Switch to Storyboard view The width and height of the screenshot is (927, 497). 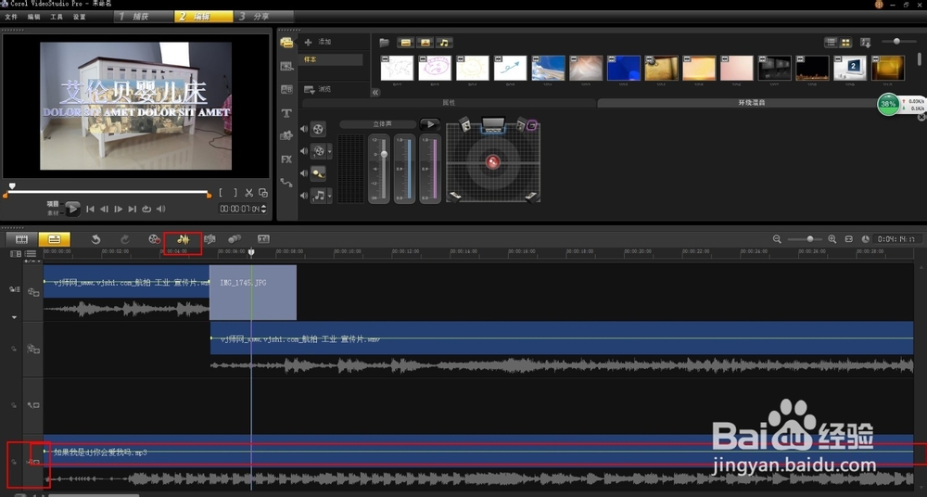(x=21, y=239)
